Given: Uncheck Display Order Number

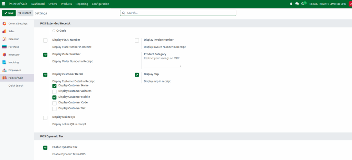Looking at the screenshot, I should click(45, 55).
